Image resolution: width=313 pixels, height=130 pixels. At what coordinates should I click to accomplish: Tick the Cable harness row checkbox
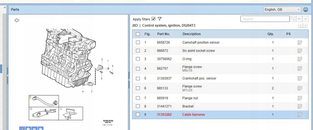coord(138,114)
